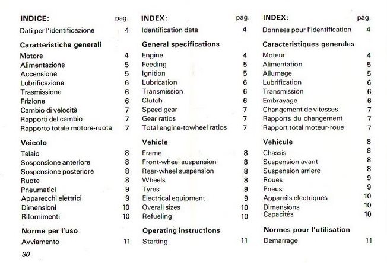Select the 'Caratteristiche generali' section heading
Image resolution: width=387 pixels, height=263 pixels.
(x=60, y=44)
